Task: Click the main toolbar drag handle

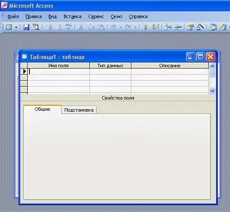Action: point(2,27)
